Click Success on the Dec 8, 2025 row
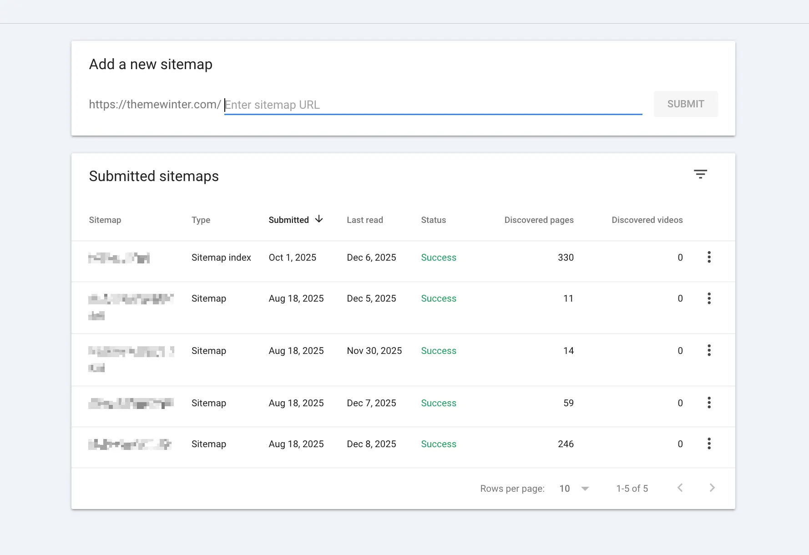809x555 pixels. click(x=438, y=444)
